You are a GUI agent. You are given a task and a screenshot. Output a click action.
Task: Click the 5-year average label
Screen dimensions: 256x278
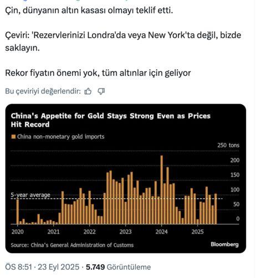pyautogui.click(x=30, y=195)
